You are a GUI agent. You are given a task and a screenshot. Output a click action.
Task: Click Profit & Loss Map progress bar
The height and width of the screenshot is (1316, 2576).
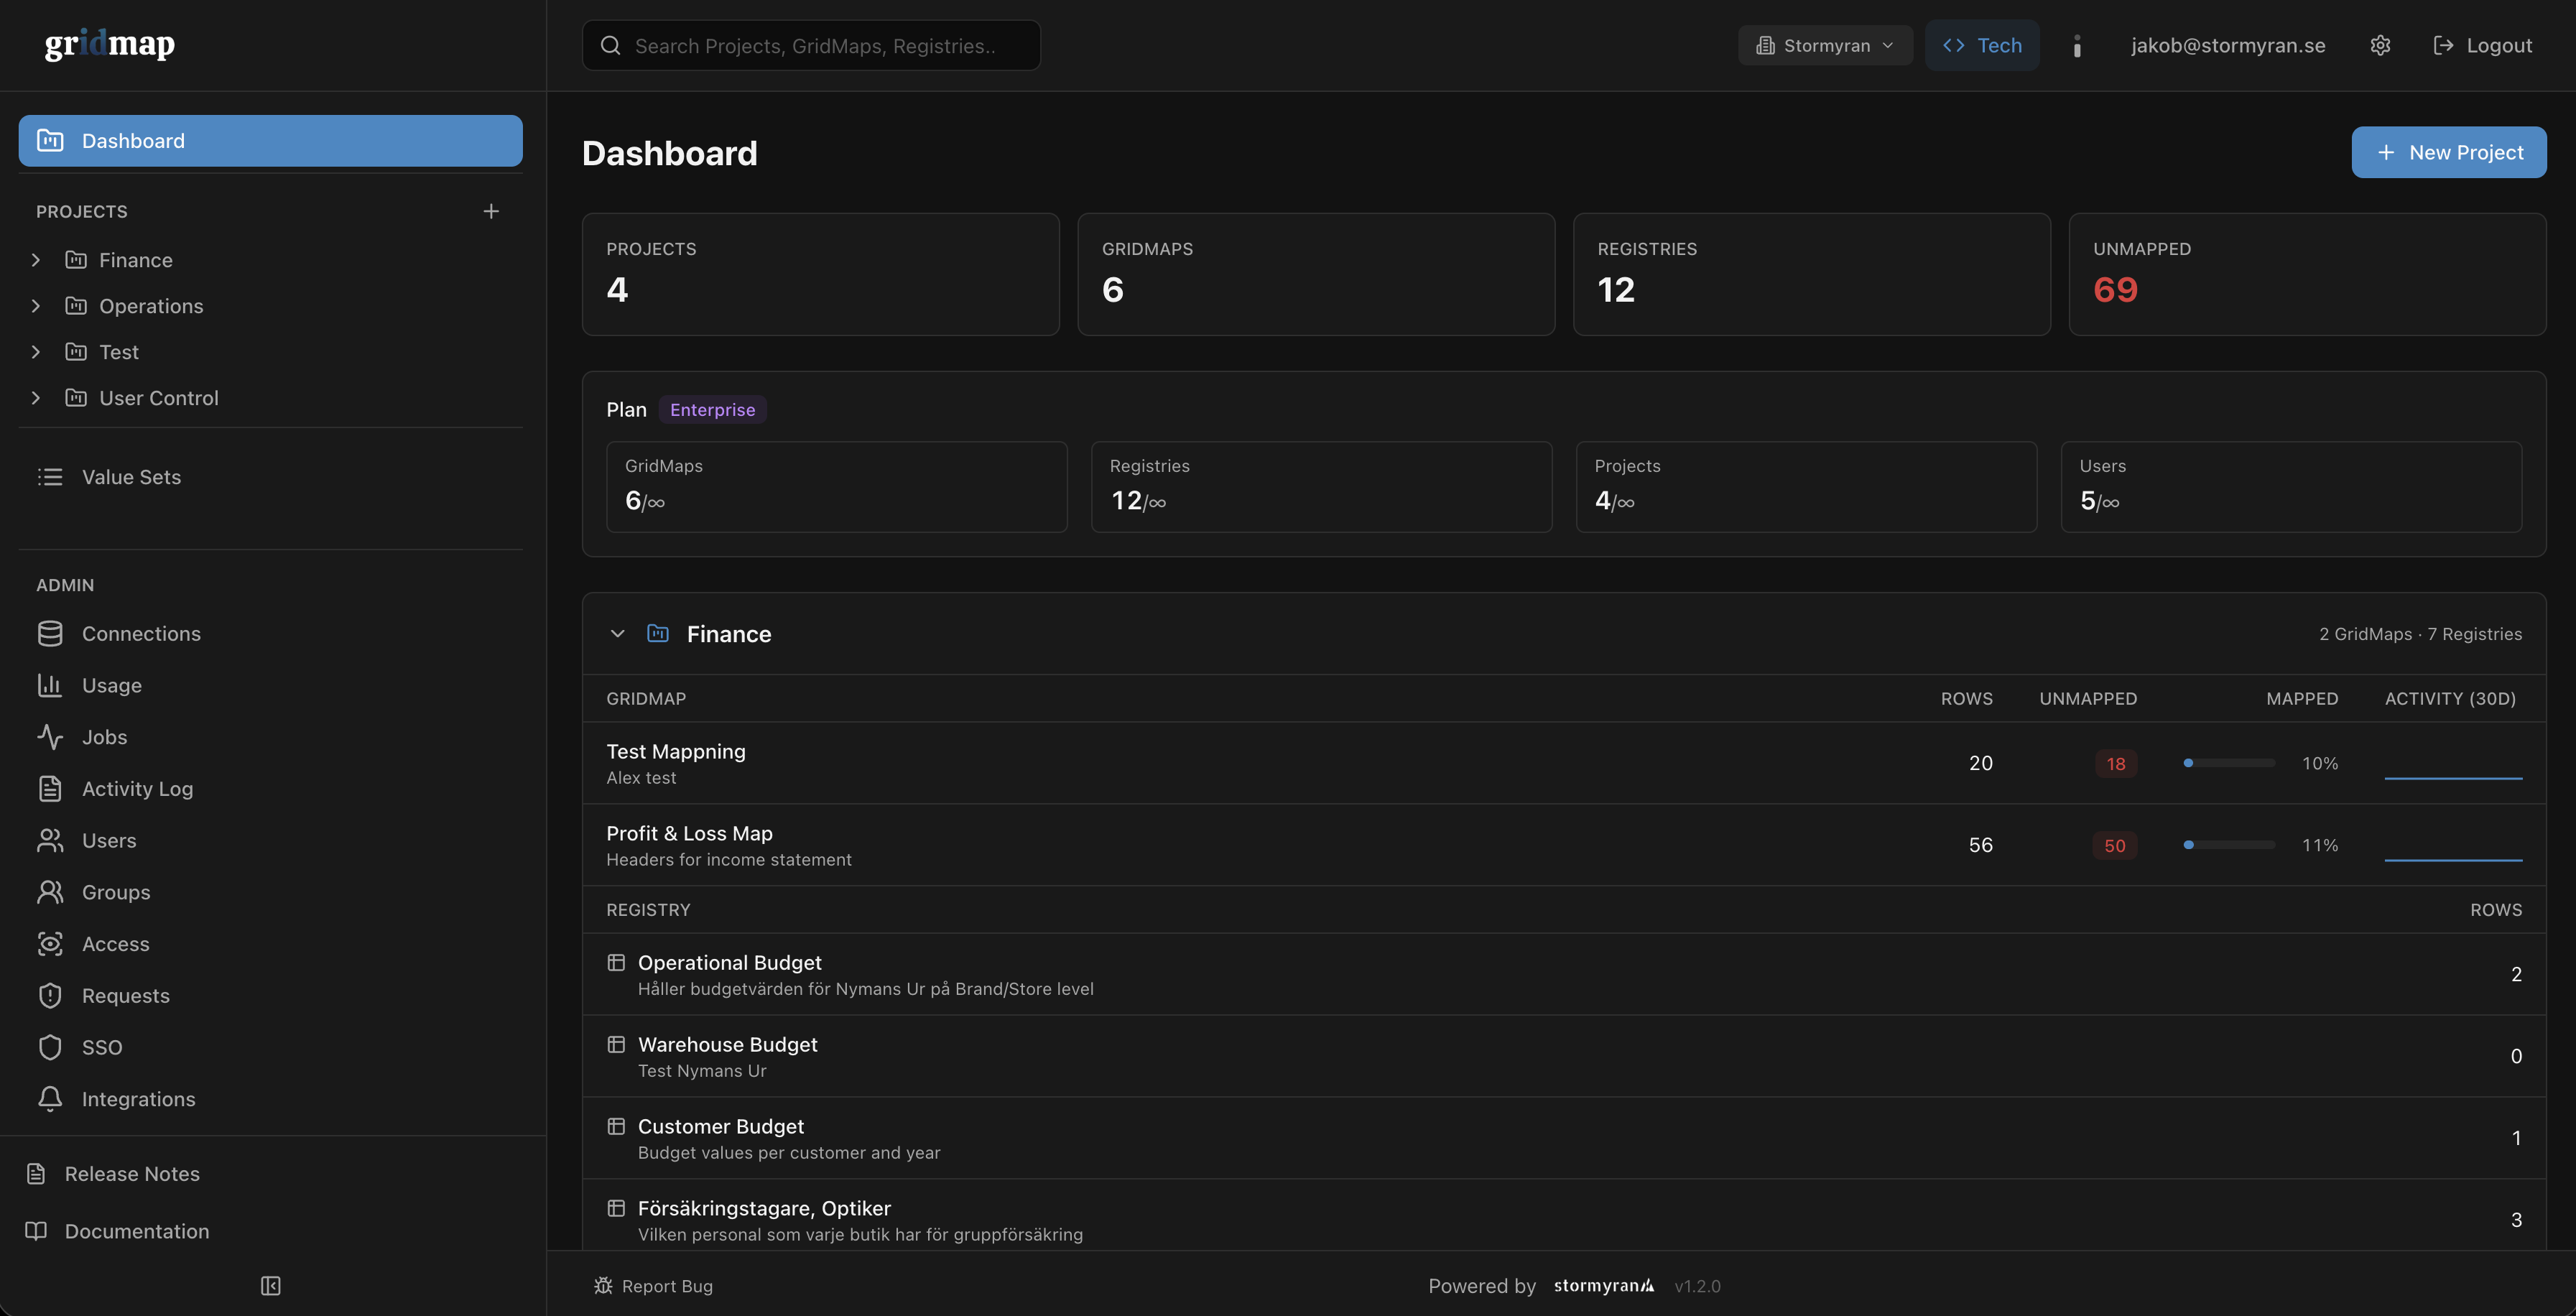tap(2230, 845)
